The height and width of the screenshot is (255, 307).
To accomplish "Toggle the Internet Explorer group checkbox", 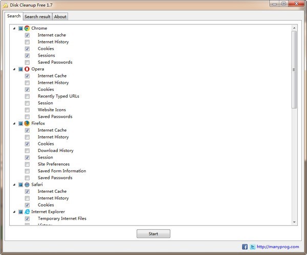I will (20, 212).
